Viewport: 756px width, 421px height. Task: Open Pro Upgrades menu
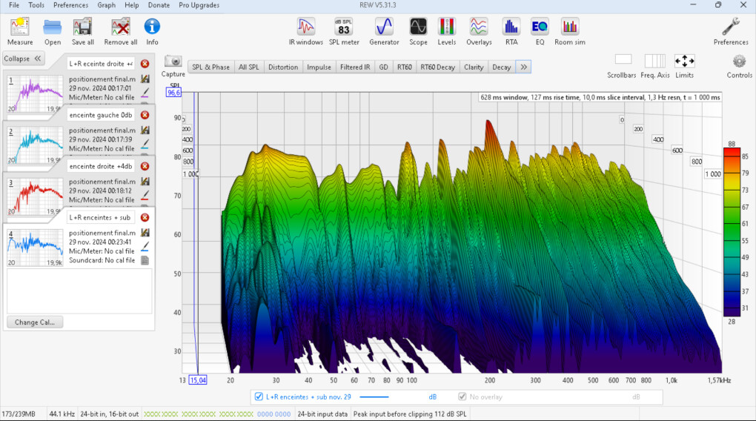[199, 5]
